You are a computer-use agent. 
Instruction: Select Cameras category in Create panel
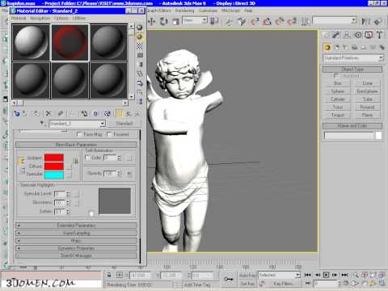click(355, 48)
